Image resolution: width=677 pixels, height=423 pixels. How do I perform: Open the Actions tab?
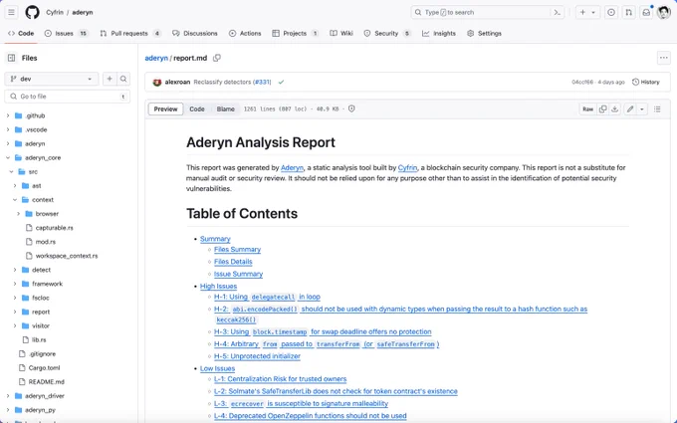[245, 33]
